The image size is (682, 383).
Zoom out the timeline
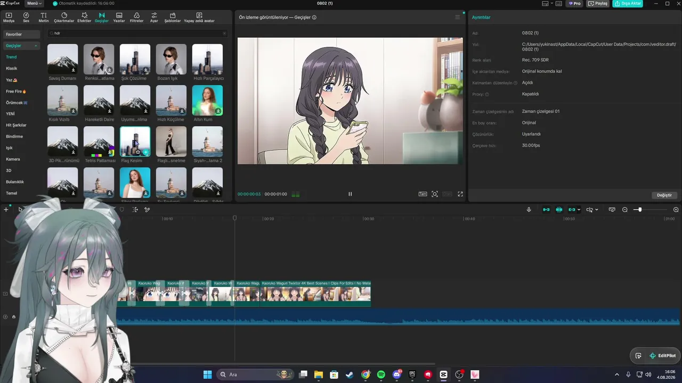(625, 210)
